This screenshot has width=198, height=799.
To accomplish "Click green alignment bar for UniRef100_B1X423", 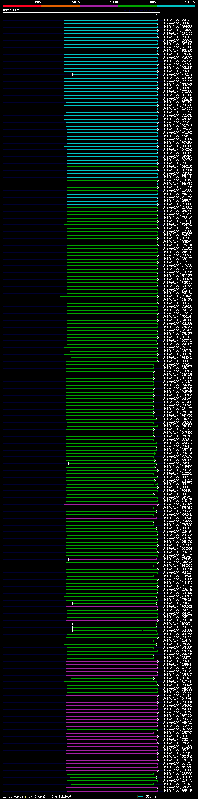I will point(109,296).
